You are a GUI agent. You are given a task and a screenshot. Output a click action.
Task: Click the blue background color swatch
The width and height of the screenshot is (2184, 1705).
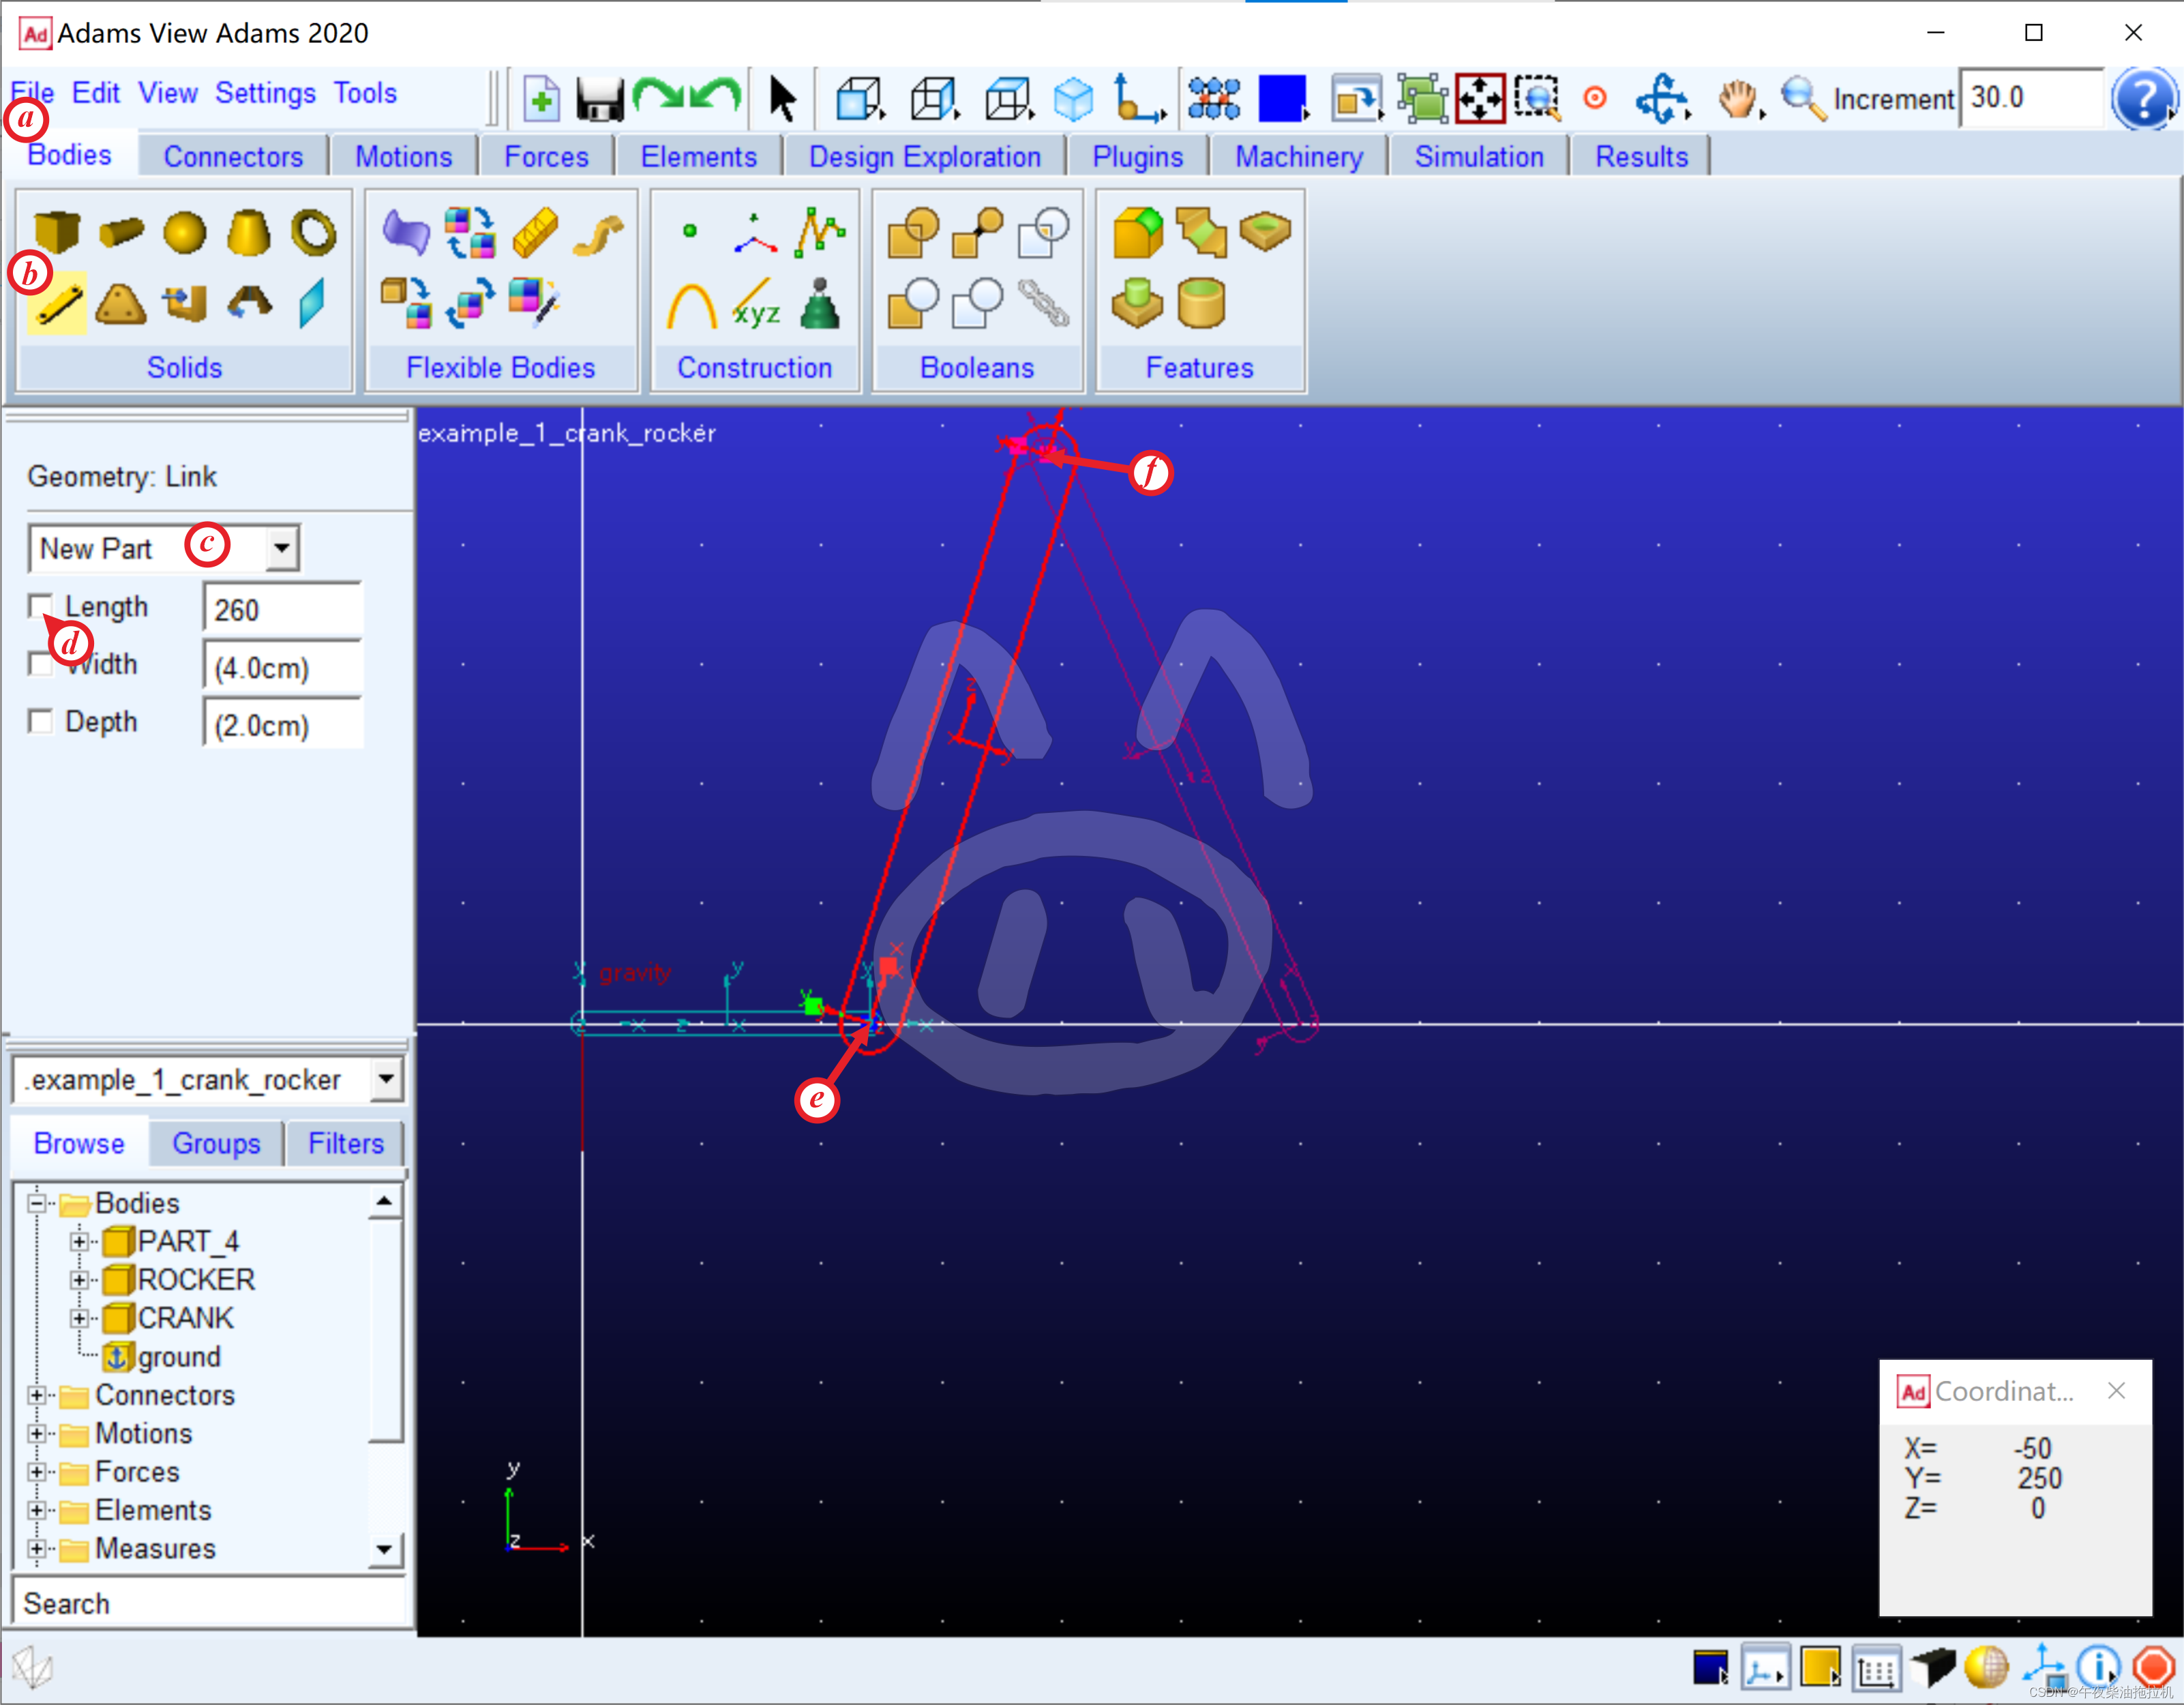[x=1281, y=98]
